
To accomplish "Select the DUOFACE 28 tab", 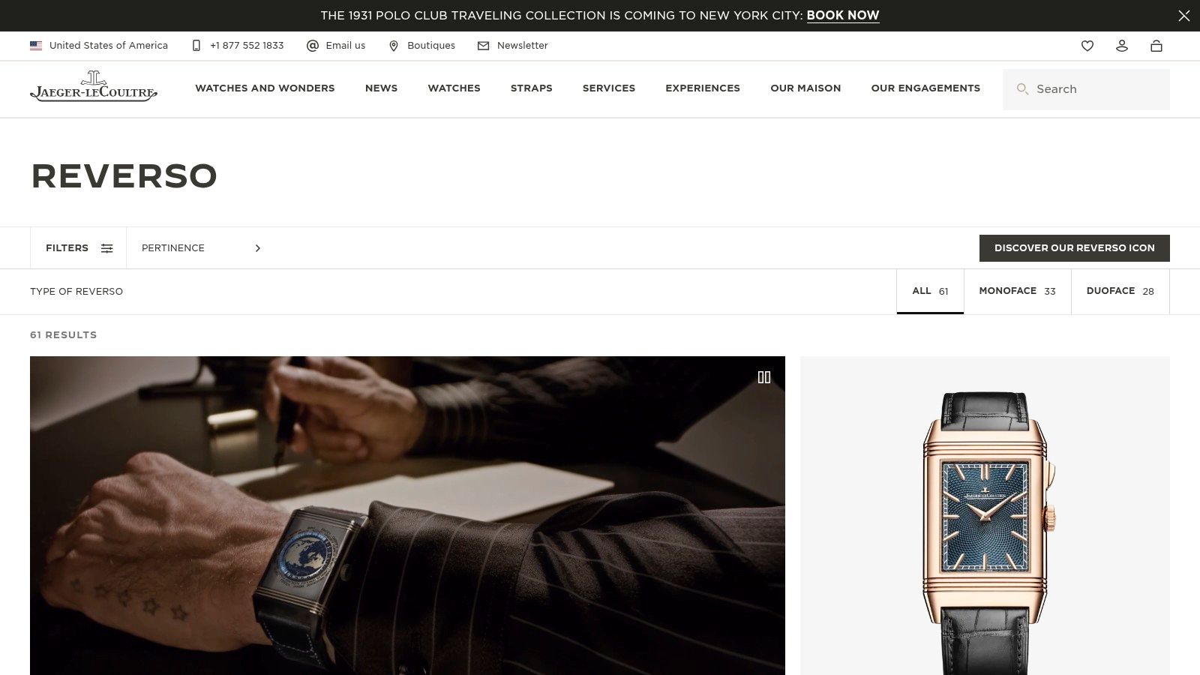I will tap(1120, 291).
